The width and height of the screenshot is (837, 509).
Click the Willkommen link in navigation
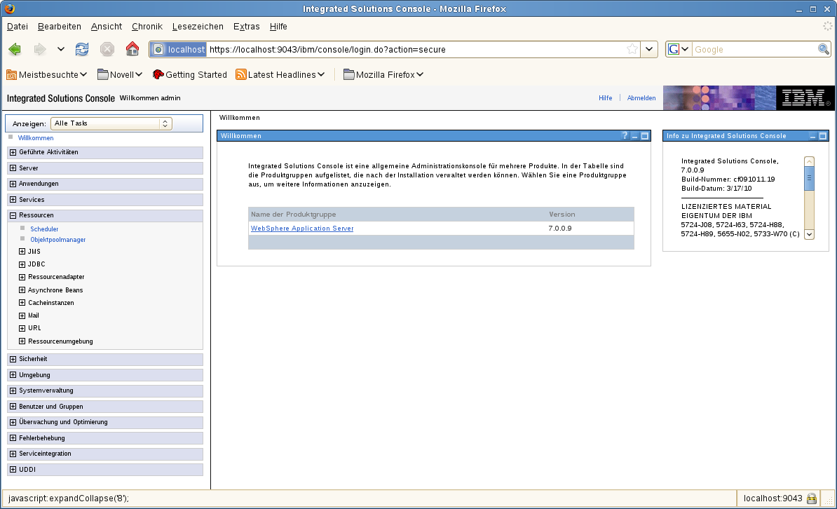point(36,138)
